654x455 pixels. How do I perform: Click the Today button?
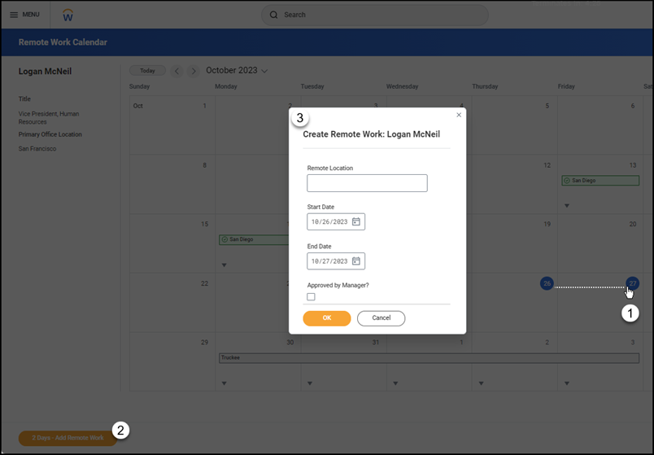tap(148, 71)
